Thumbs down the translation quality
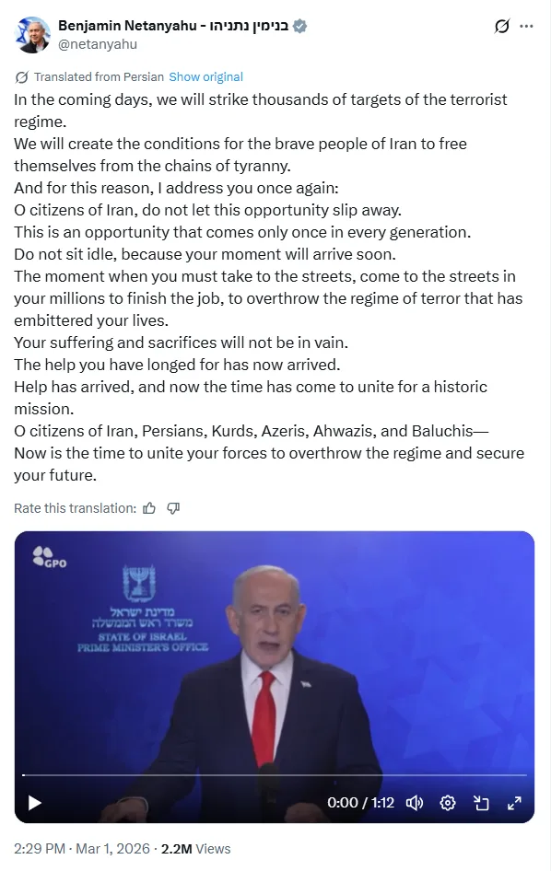551x871 pixels. coord(174,507)
